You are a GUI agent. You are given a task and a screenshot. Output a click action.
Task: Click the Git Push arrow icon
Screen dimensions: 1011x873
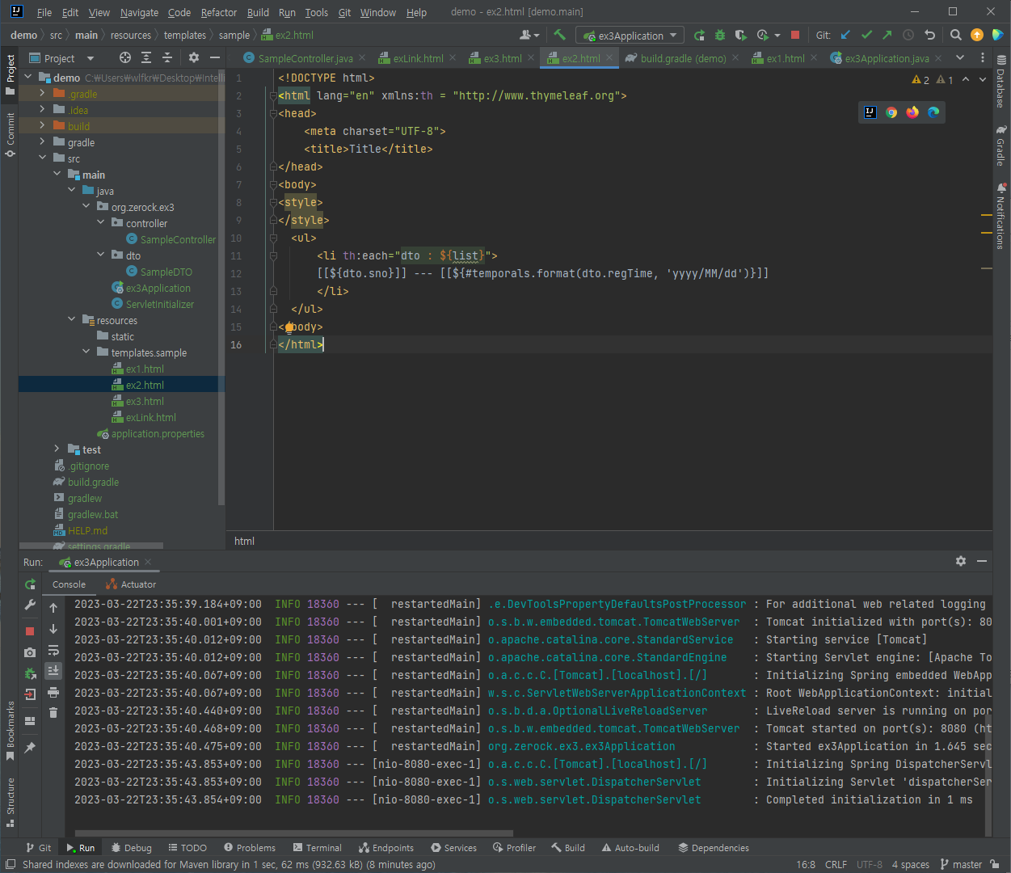[887, 35]
